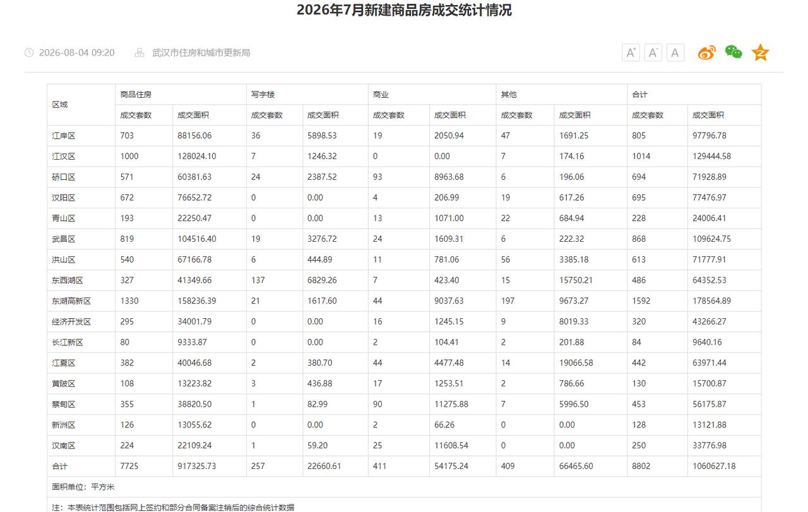The height and width of the screenshot is (512, 808).
Task: Click the increase font size A+ icon
Action: coord(631,52)
